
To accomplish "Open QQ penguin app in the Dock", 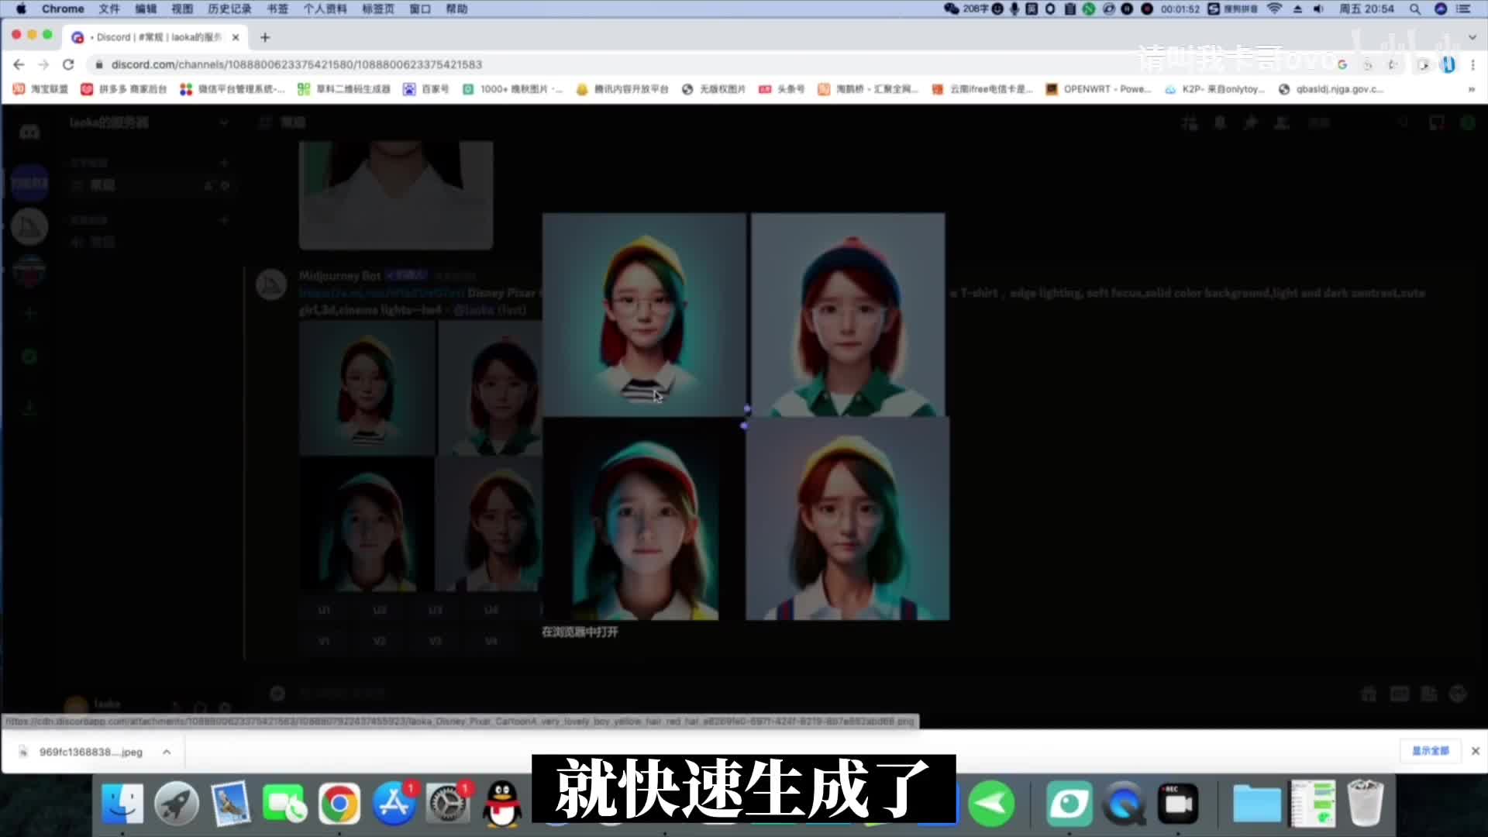I will tap(501, 804).
